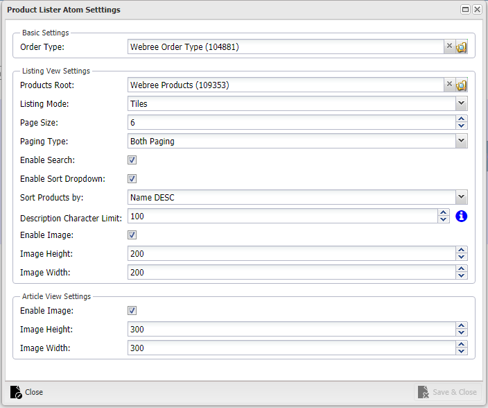Screen dimensions: 488x408
Task: Maximize the Product Lister settings dialog
Action: click(465, 10)
